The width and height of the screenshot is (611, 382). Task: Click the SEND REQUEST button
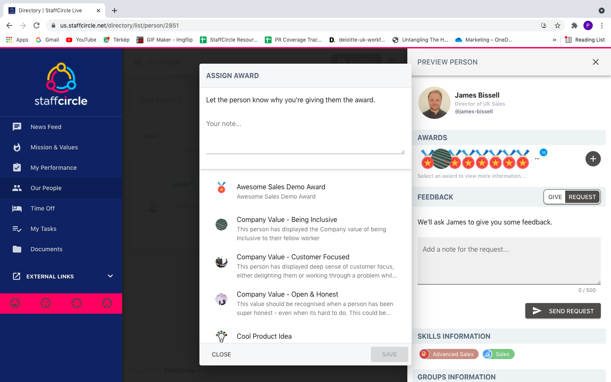[x=563, y=311]
